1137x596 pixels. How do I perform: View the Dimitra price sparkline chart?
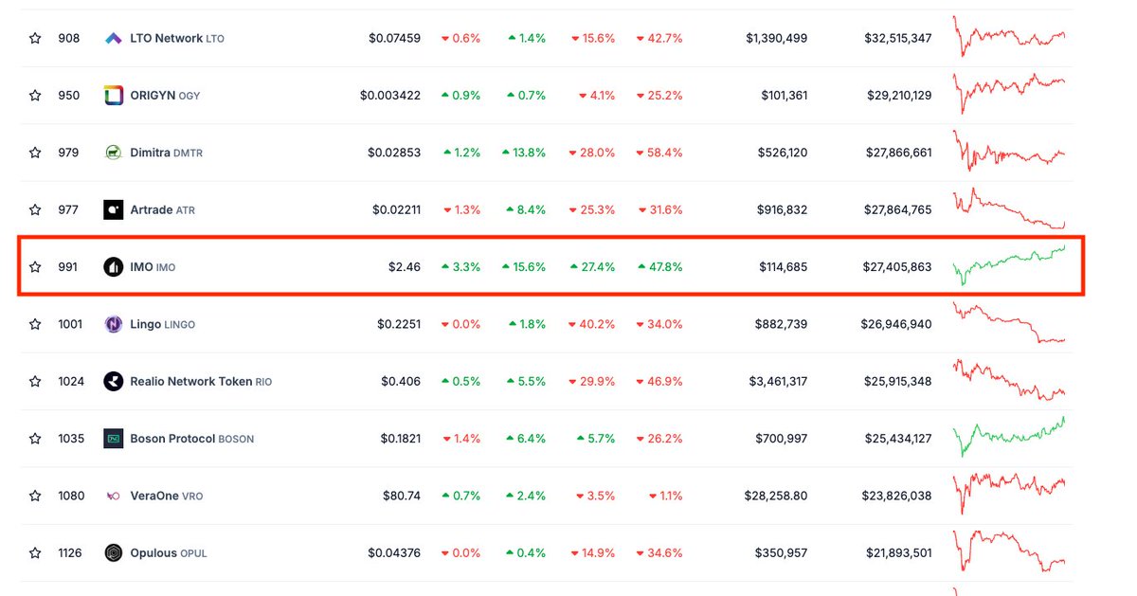point(1009,152)
